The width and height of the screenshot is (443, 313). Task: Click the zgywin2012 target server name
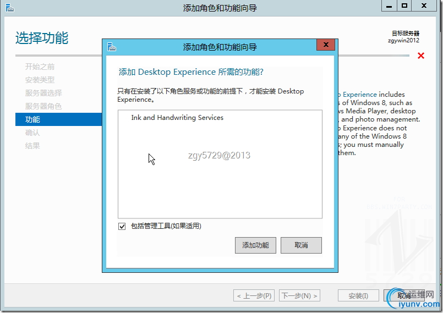tap(403, 40)
